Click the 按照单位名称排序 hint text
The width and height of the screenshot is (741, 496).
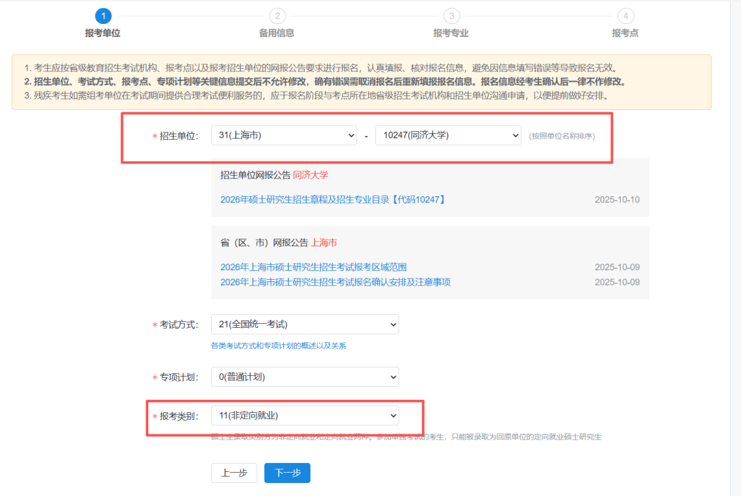[x=561, y=137]
